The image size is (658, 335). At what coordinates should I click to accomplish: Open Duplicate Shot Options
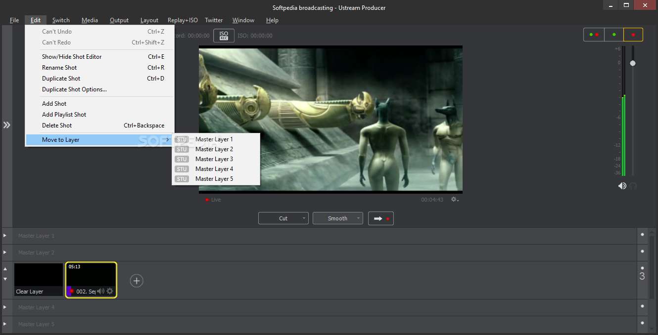click(x=99, y=89)
